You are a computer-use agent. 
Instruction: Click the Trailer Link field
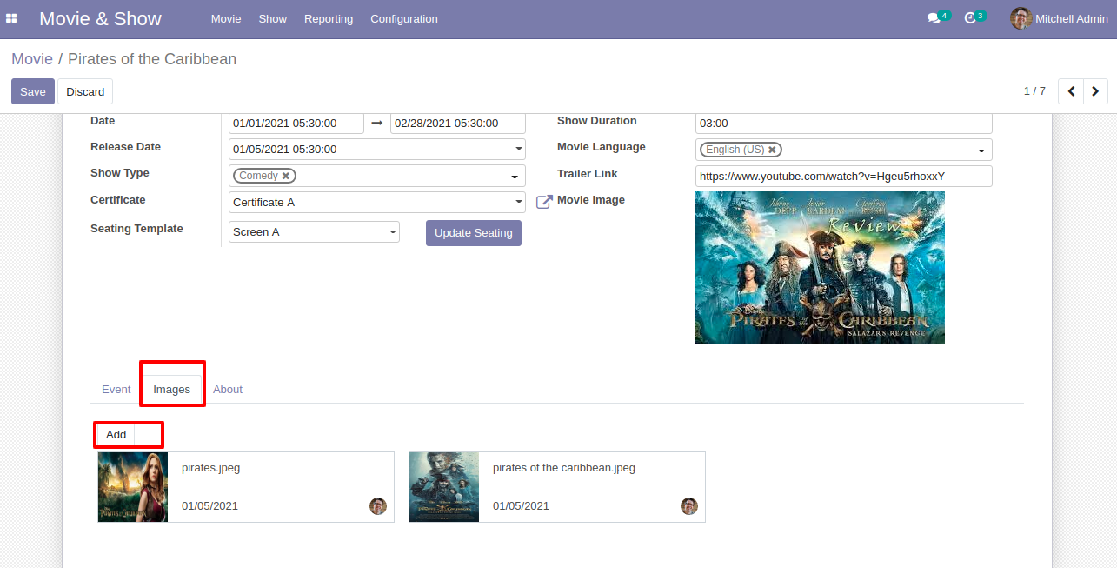(844, 177)
